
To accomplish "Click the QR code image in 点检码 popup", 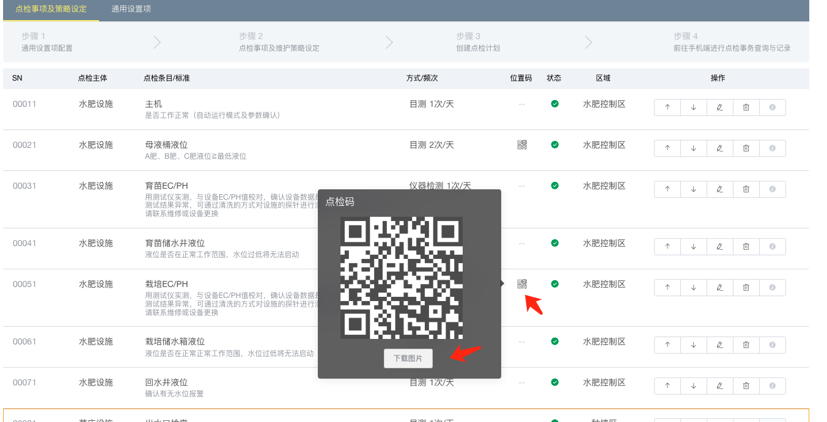I will [x=402, y=278].
